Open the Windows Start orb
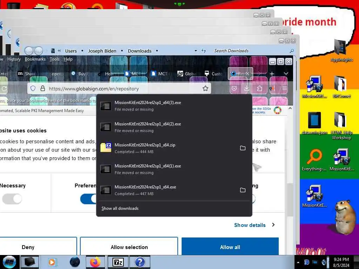359x269 pixels. (x=9, y=262)
